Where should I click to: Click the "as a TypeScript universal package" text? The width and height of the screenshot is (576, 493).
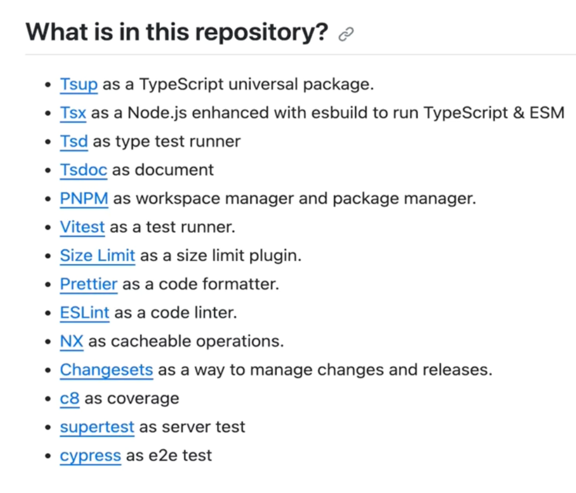coord(238,84)
